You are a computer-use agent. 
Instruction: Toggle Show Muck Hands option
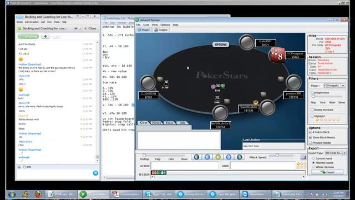pos(311,137)
